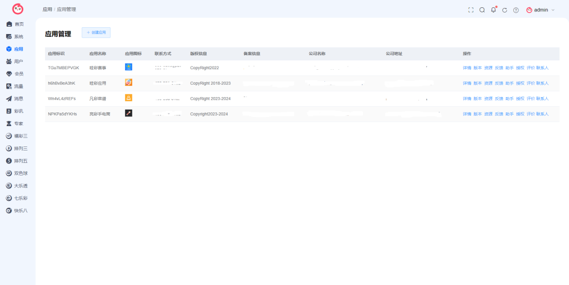Toggle fullscreen mode icon in header
Image resolution: width=569 pixels, height=285 pixels.
click(471, 10)
